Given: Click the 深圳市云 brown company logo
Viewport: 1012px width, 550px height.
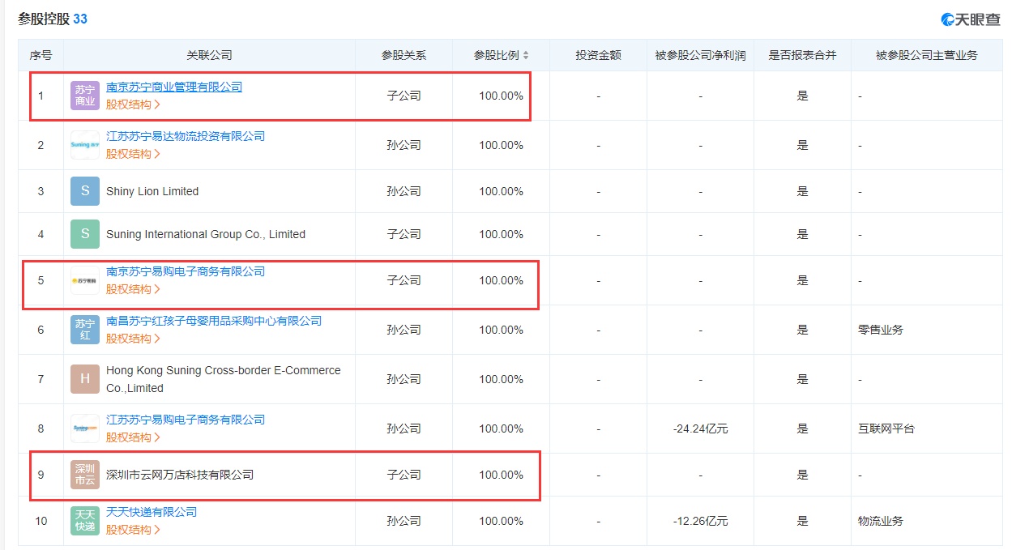Looking at the screenshot, I should coord(85,475).
